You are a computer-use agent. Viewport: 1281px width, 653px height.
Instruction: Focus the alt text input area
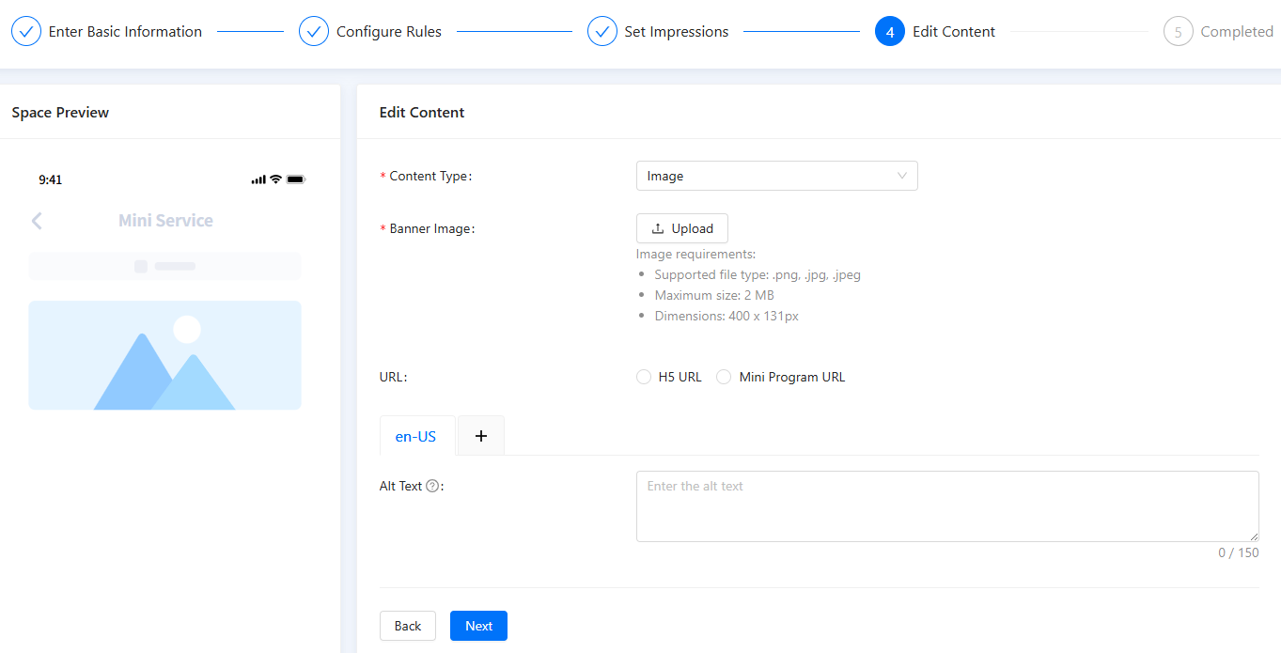947,506
